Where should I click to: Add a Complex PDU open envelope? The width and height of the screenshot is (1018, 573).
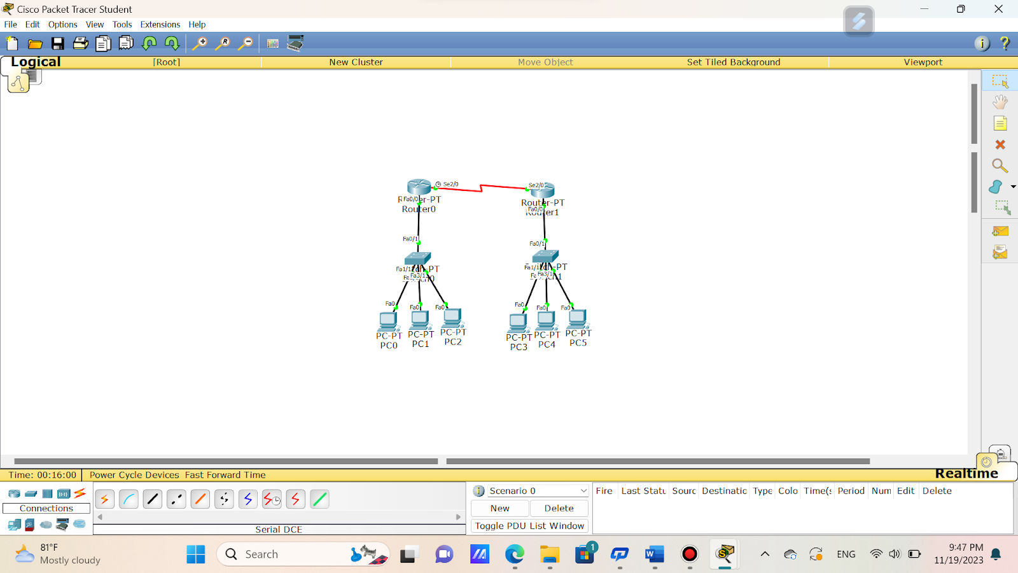point(1000,253)
